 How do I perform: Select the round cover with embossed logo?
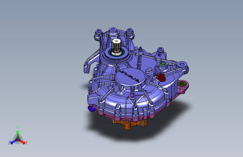coord(130,77)
